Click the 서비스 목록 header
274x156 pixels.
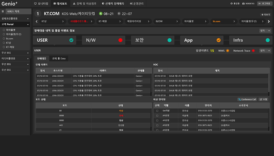tap(19, 11)
